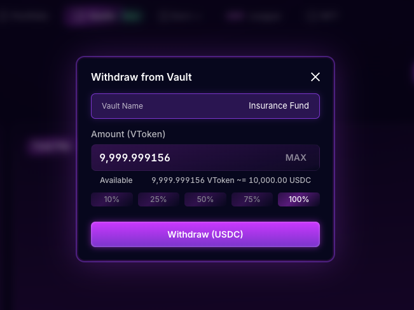Focus the VToken amount input field

(184, 158)
